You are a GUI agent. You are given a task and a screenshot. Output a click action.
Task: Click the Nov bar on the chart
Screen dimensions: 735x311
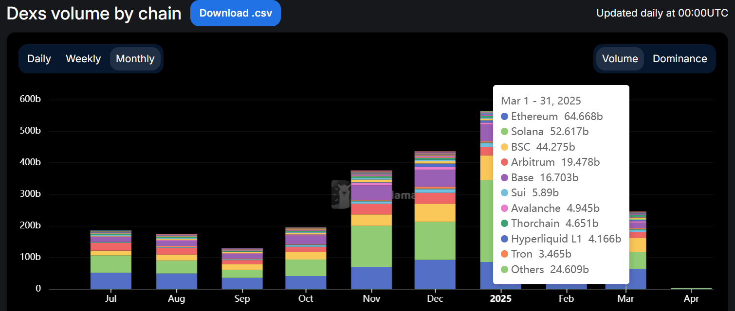(371, 228)
